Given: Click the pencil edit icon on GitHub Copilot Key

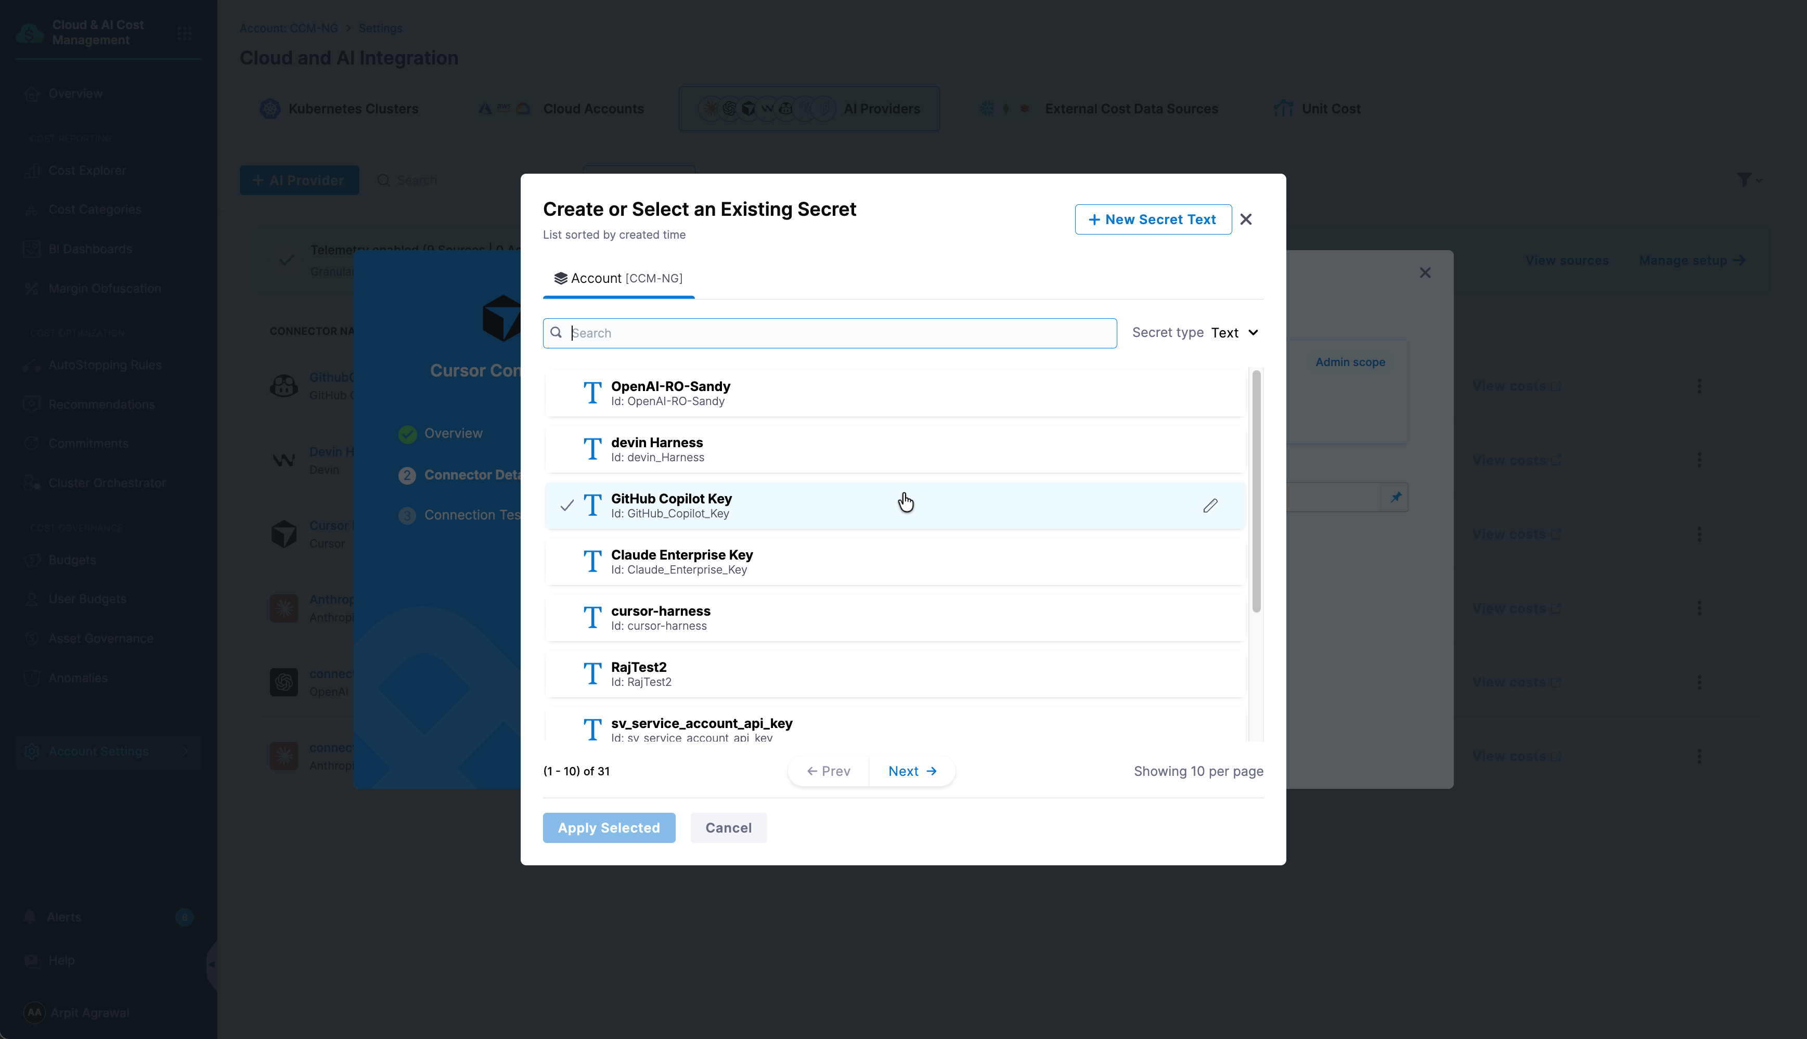Looking at the screenshot, I should pyautogui.click(x=1210, y=505).
